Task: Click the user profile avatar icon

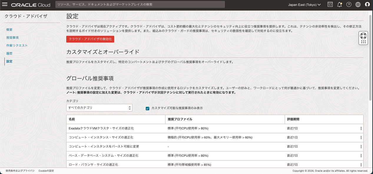Action: coord(367,4)
